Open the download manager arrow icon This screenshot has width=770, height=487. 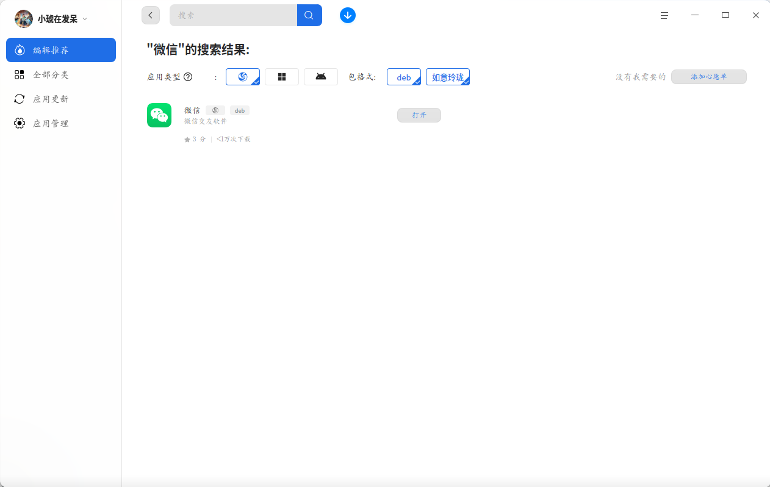[348, 15]
